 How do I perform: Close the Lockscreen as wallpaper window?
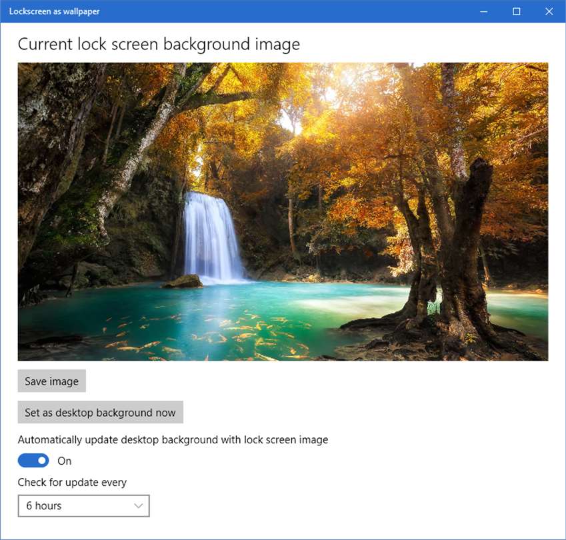click(x=549, y=11)
